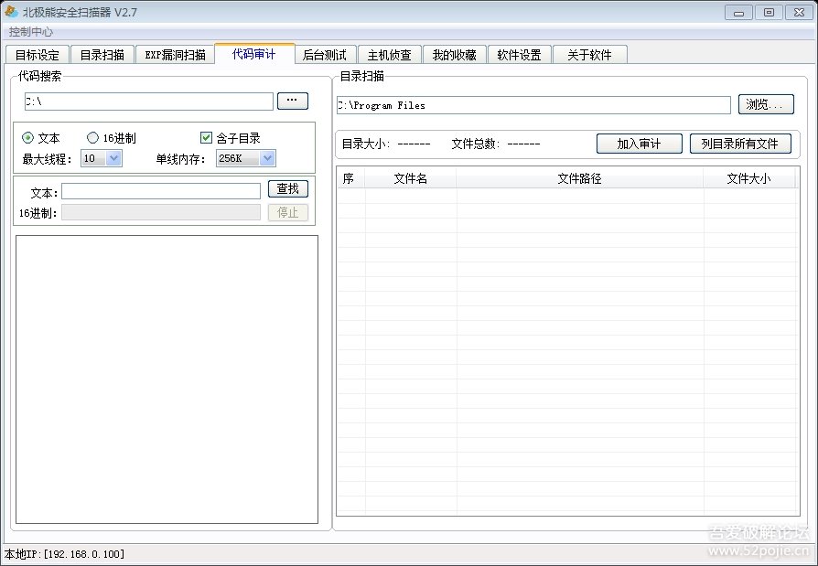Click the 加入审计 button
This screenshot has width=818, height=566.
pyautogui.click(x=639, y=144)
